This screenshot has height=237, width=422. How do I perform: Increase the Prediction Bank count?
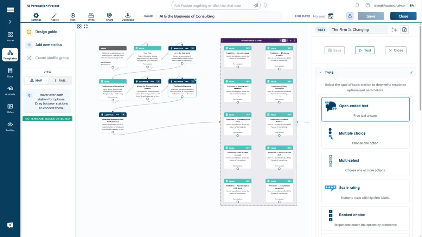coord(287,41)
